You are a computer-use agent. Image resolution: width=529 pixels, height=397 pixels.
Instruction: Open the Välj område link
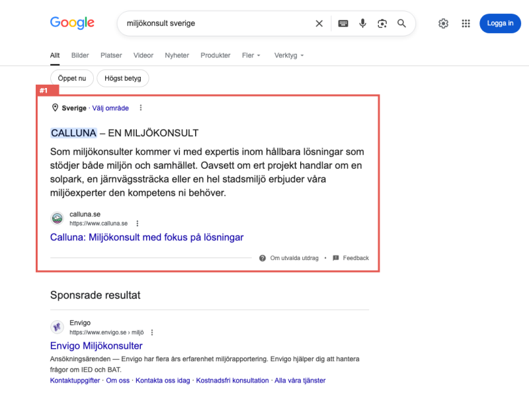(110, 108)
